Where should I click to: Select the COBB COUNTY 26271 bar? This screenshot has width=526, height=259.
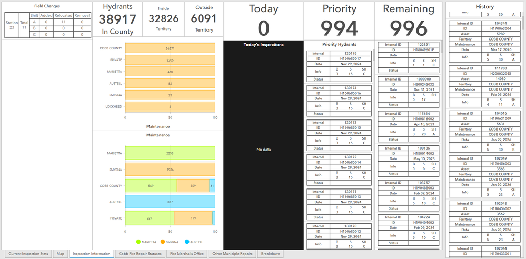[170, 48]
